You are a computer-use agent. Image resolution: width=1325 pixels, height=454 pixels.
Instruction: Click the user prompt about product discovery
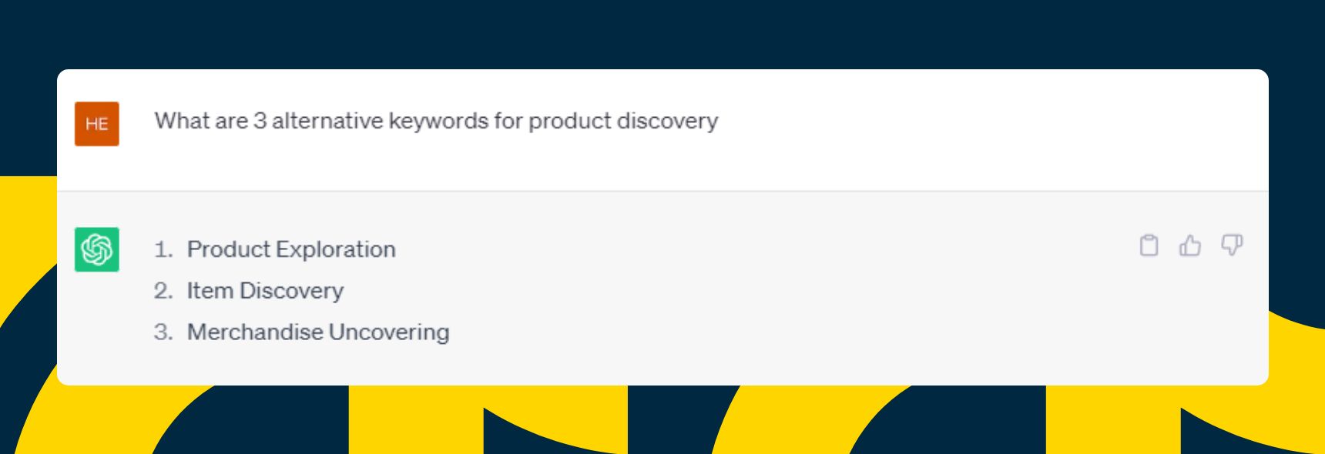436,122
